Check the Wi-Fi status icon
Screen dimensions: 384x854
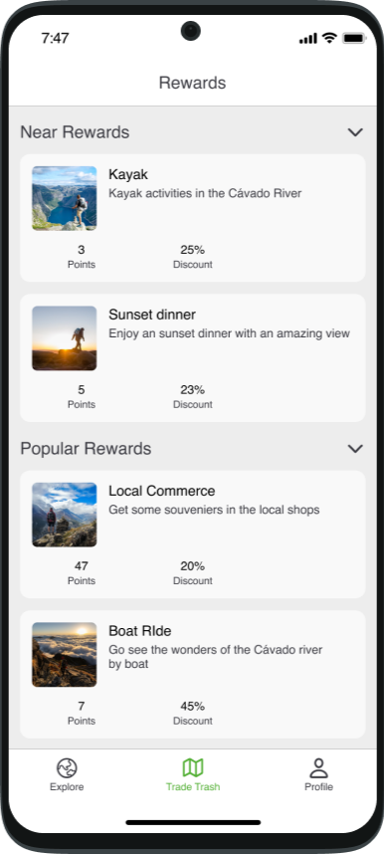pos(329,38)
